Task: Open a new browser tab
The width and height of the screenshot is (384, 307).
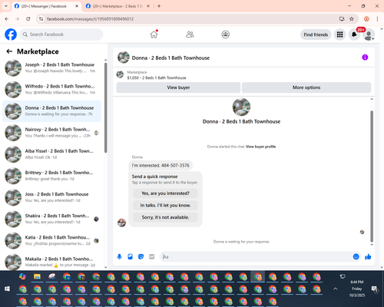Action: point(159,6)
